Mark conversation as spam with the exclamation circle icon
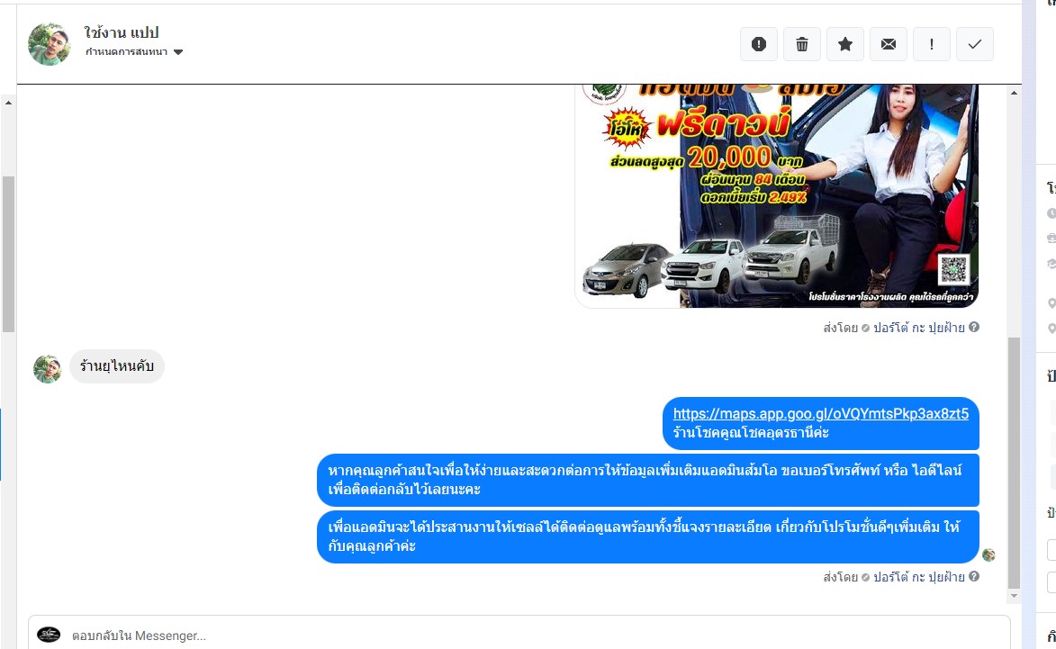 pos(758,44)
